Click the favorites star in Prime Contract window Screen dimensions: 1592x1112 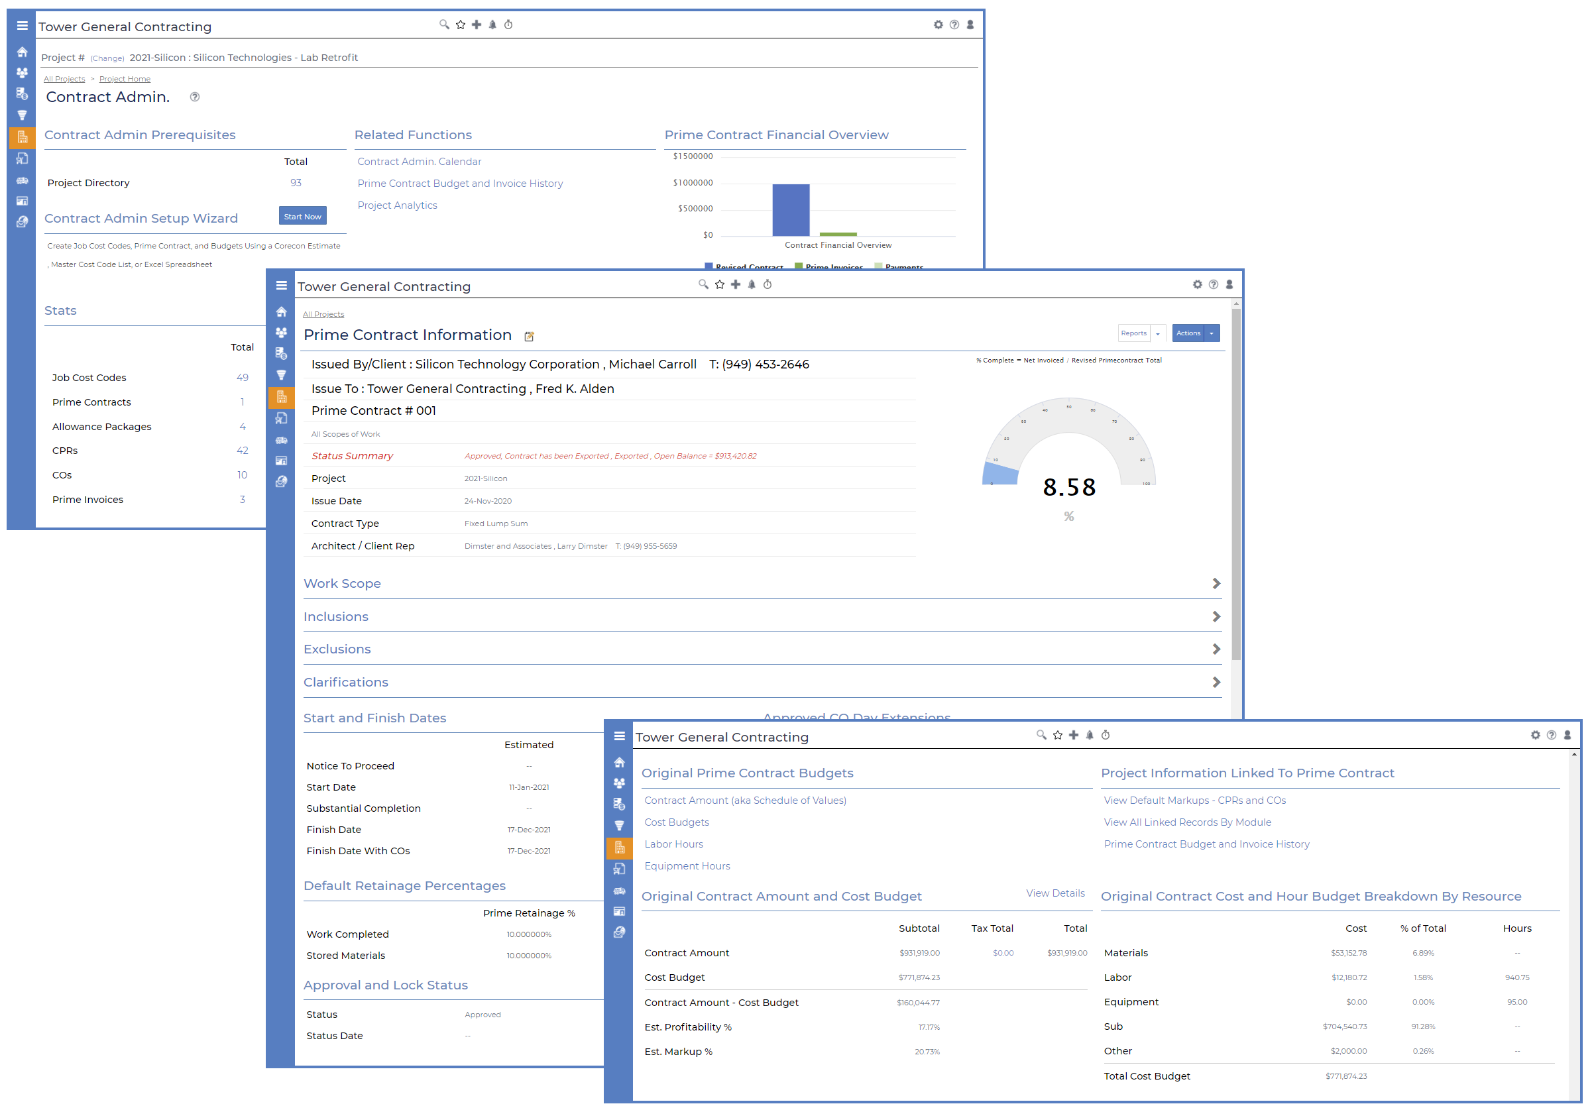[x=720, y=285]
